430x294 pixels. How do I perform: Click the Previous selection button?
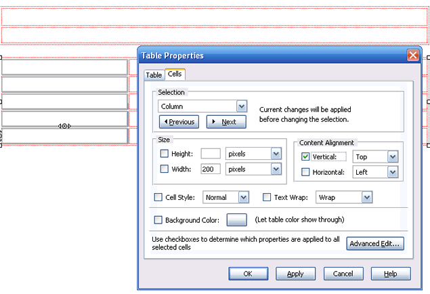pyautogui.click(x=179, y=122)
